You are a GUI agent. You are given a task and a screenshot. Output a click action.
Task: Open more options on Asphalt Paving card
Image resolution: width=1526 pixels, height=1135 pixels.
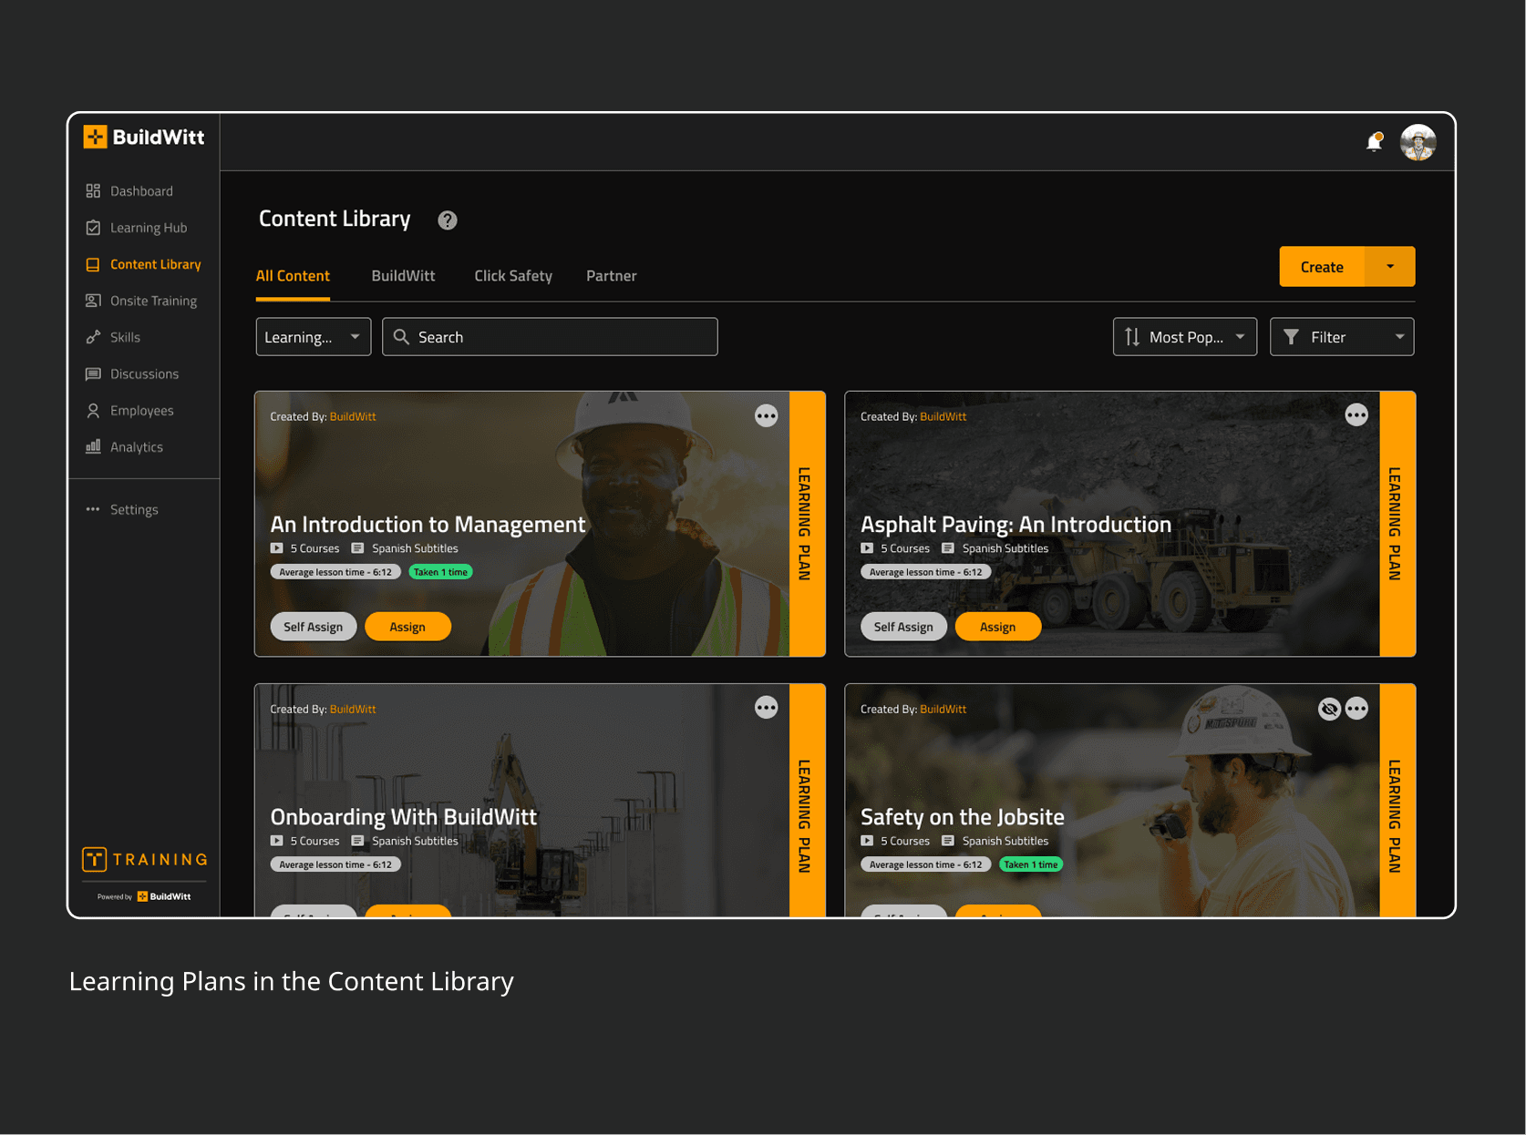(1356, 415)
